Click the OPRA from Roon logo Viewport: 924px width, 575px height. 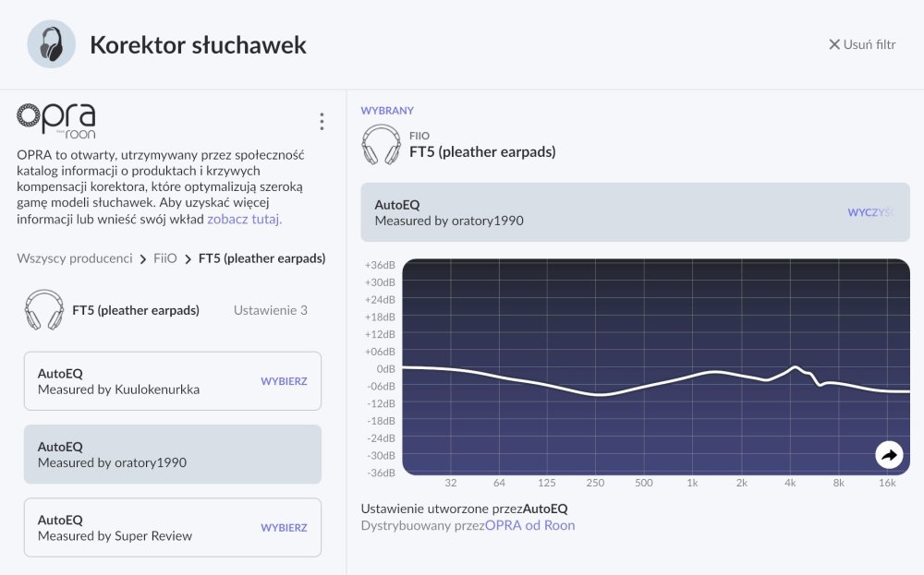tap(56, 121)
